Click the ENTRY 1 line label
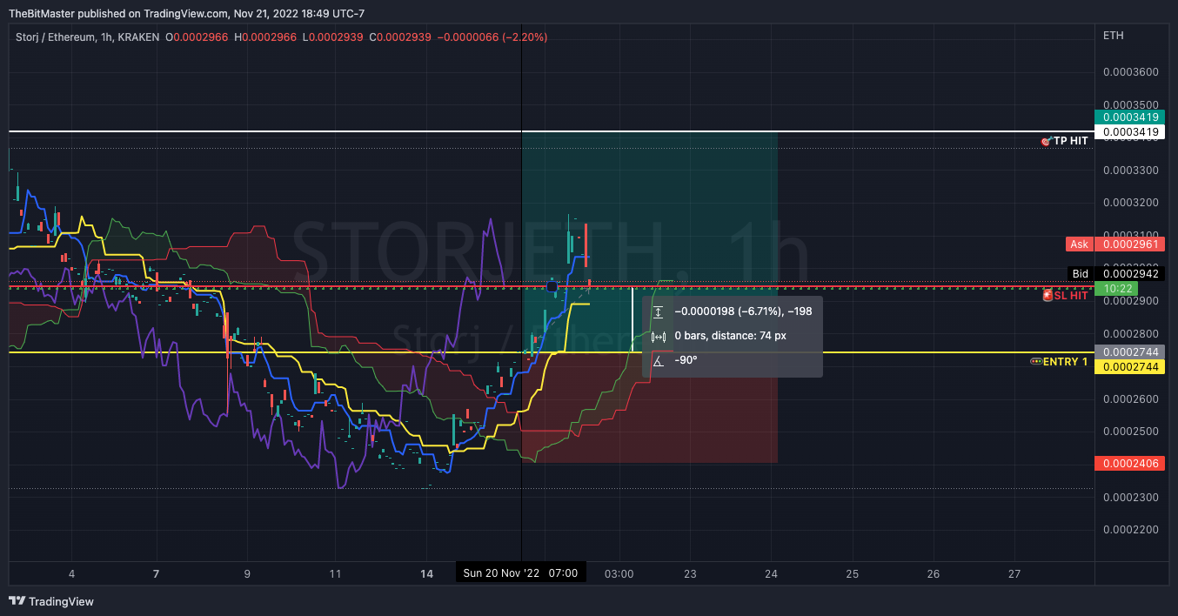The width and height of the screenshot is (1178, 616). coord(1059,361)
